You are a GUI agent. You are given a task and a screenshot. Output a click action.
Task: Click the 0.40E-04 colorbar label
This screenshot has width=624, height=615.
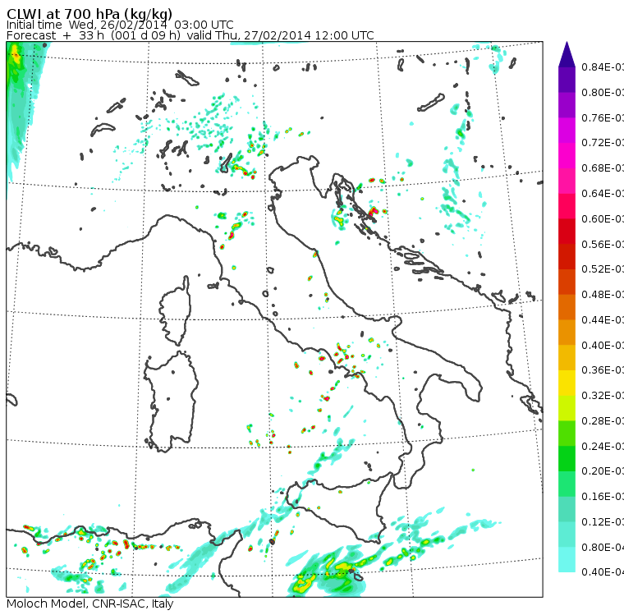pos(603,572)
